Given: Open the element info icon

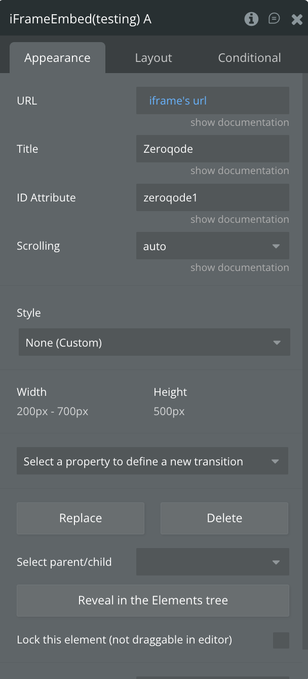Looking at the screenshot, I should coord(251,19).
